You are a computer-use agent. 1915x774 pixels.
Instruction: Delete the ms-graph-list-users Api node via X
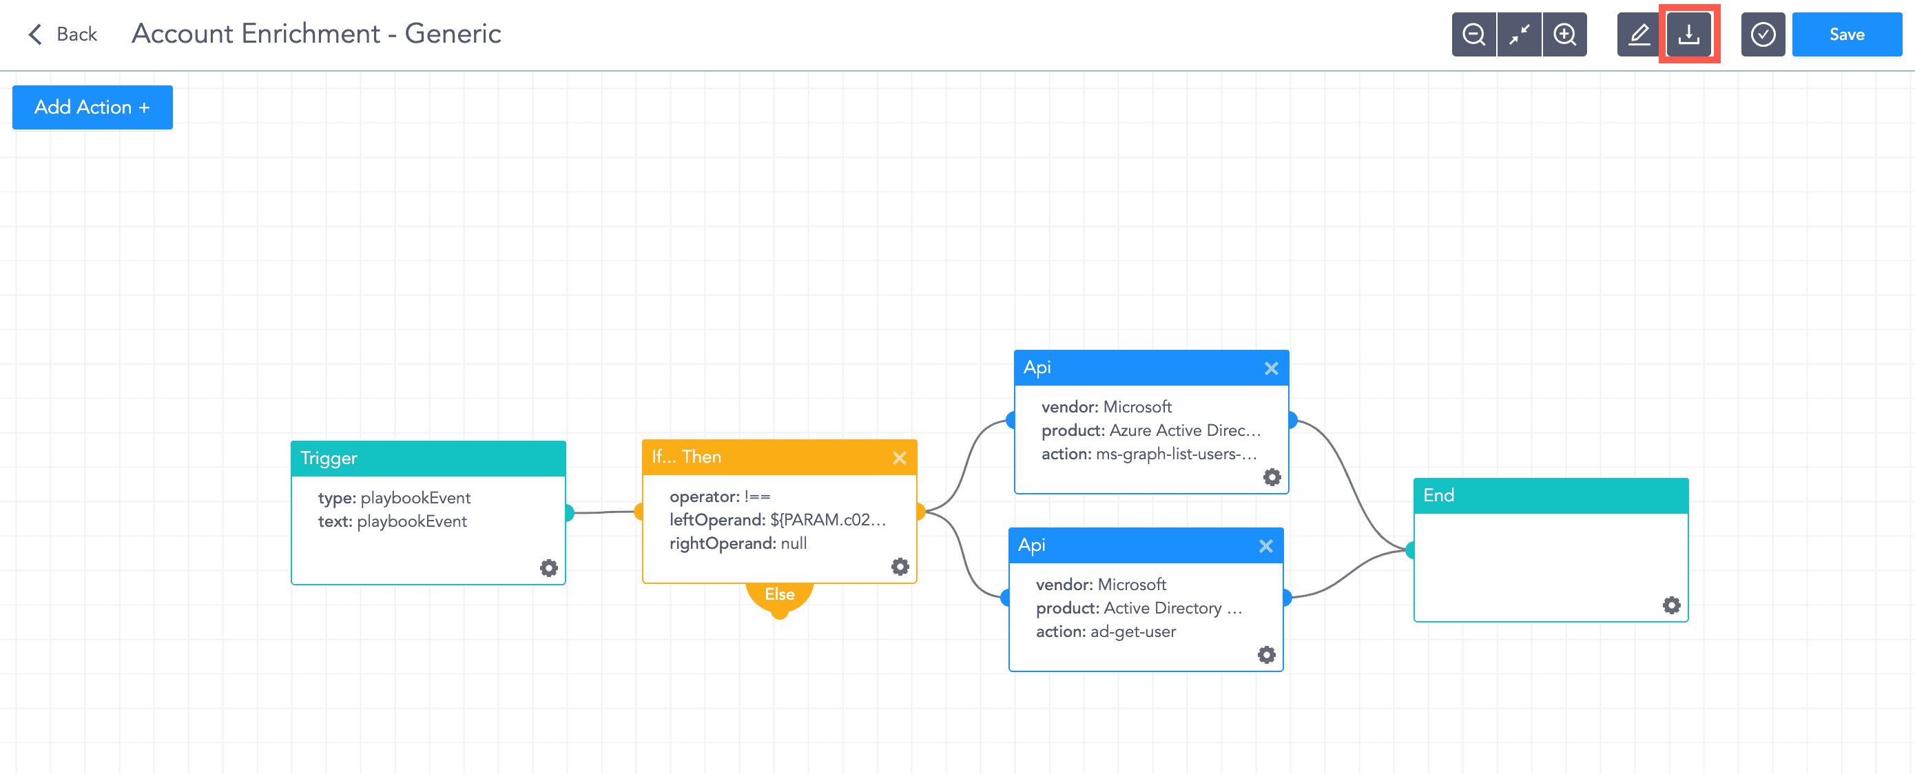pos(1271,368)
